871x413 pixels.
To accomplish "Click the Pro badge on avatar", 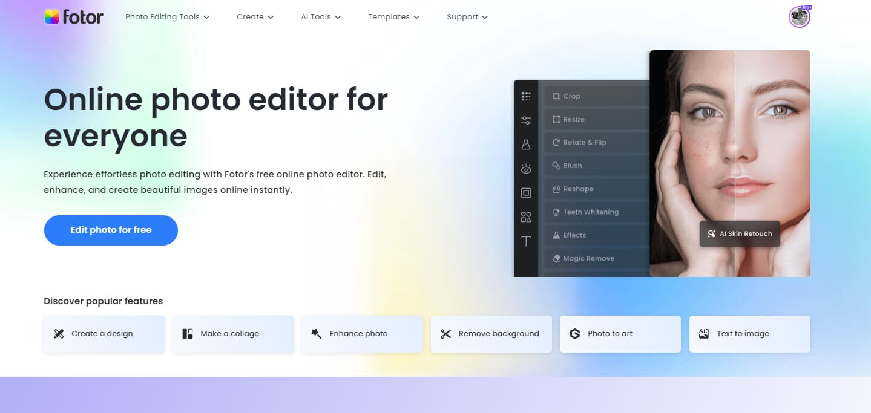I will 806,8.
